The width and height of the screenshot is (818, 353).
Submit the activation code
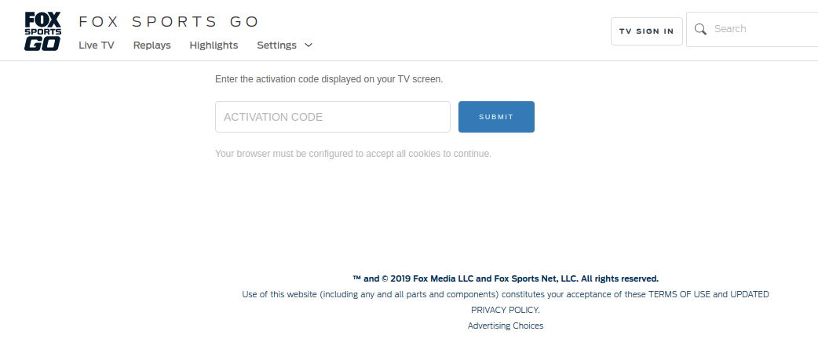coord(496,117)
